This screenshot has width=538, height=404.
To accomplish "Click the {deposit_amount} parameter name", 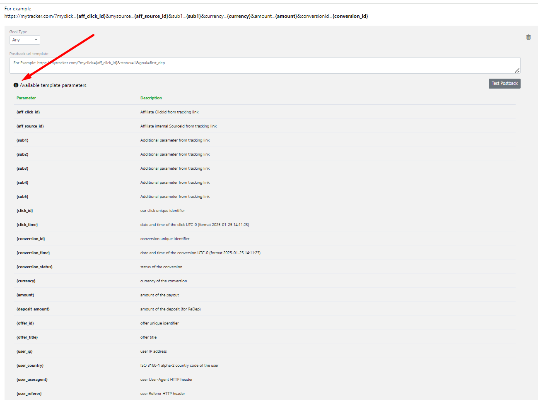I will coord(33,309).
